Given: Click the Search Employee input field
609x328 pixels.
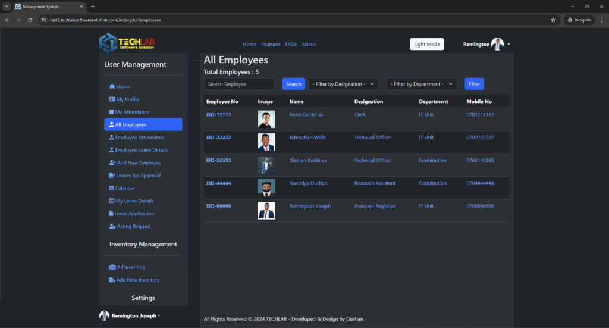Looking at the screenshot, I should pyautogui.click(x=239, y=84).
